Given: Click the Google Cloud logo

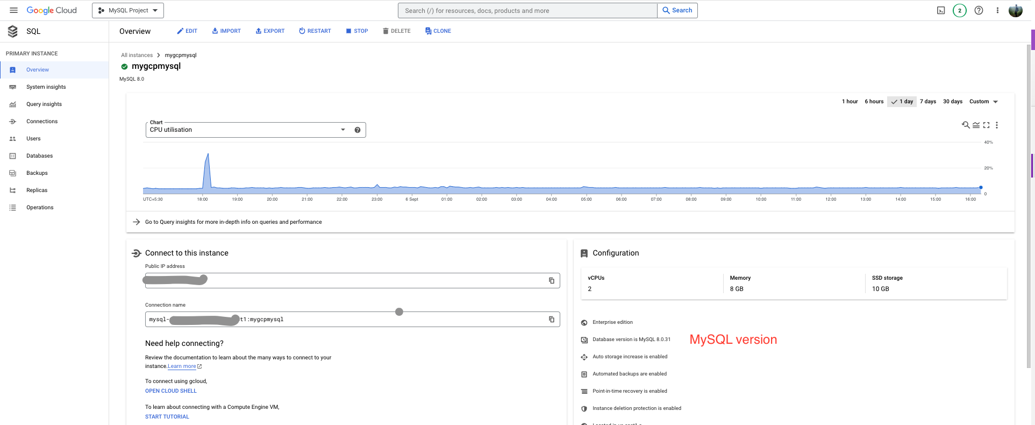Looking at the screenshot, I should [x=52, y=10].
